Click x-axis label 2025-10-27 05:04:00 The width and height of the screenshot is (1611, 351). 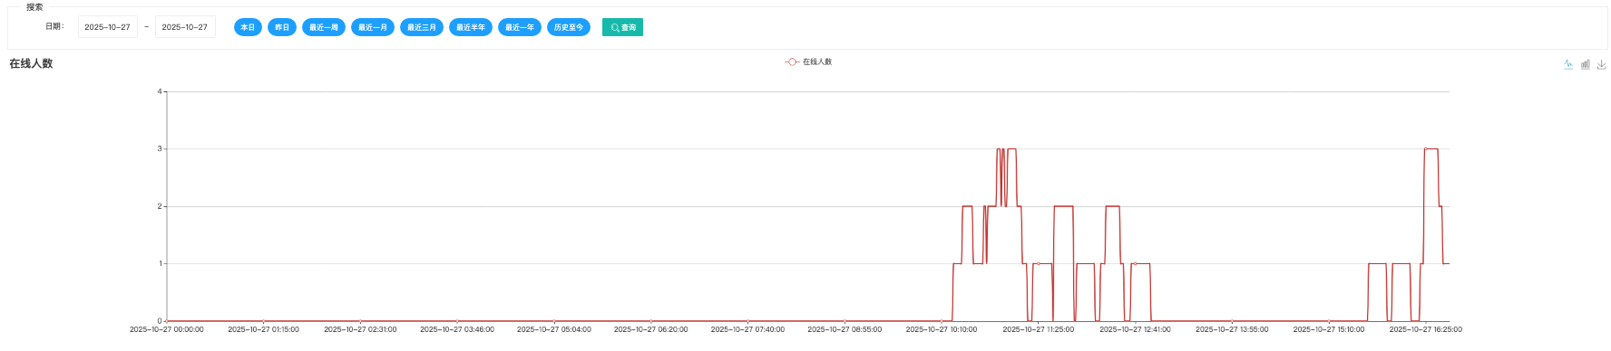(x=554, y=329)
